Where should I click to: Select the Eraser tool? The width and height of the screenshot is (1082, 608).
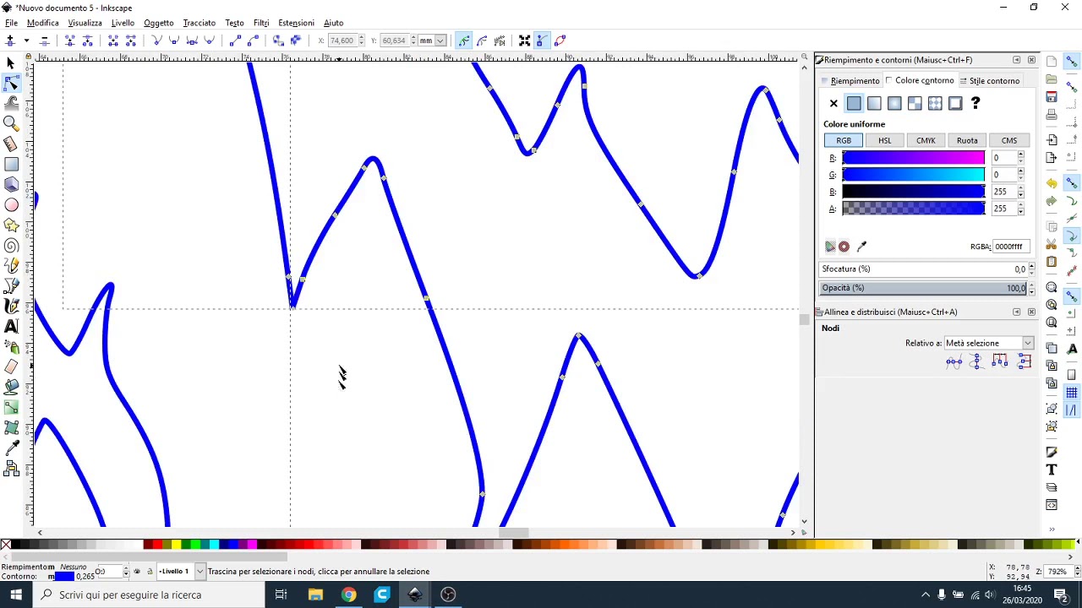tap(11, 366)
